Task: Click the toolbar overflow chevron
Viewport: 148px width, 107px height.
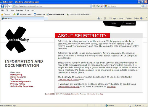Action: coord(147,17)
